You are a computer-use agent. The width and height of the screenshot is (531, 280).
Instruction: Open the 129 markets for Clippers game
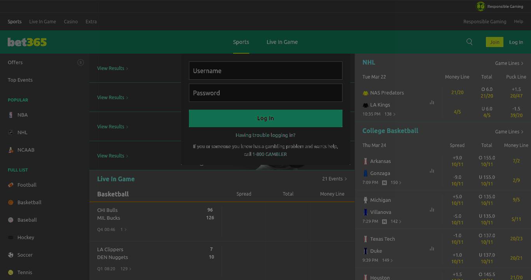(x=126, y=269)
